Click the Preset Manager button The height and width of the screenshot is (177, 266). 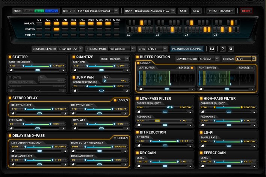pyautogui.click(x=221, y=11)
